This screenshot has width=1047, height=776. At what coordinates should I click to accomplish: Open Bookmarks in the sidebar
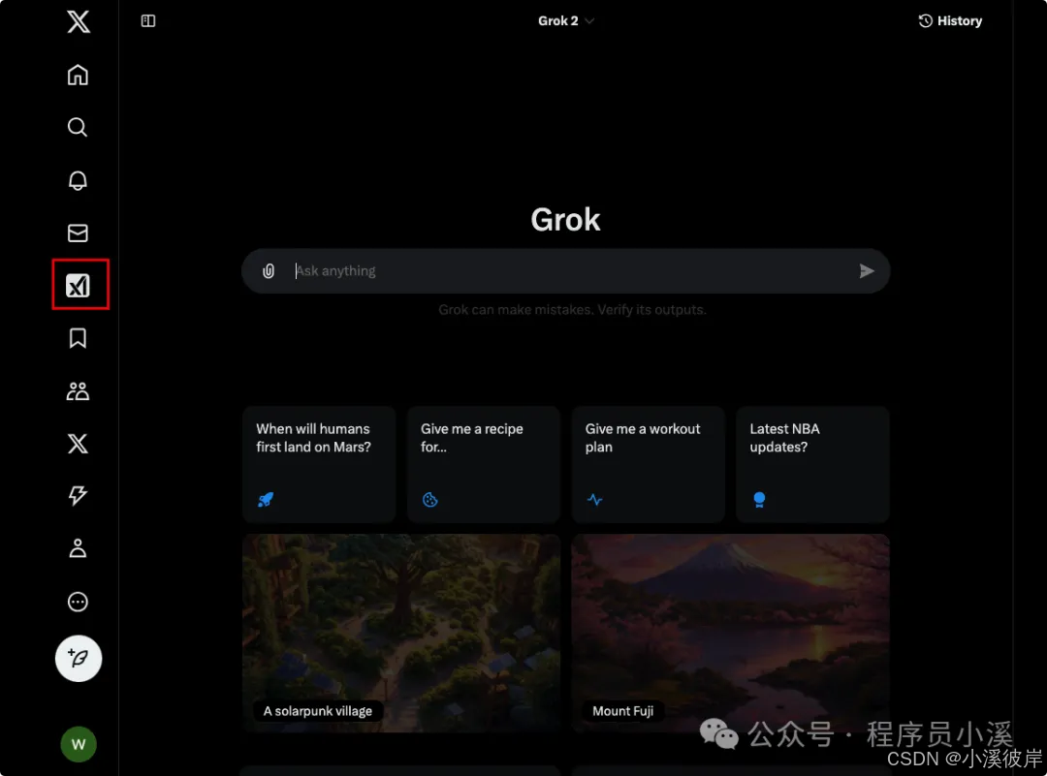coord(79,338)
